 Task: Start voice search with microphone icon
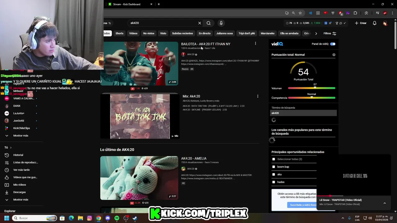tap(221, 23)
